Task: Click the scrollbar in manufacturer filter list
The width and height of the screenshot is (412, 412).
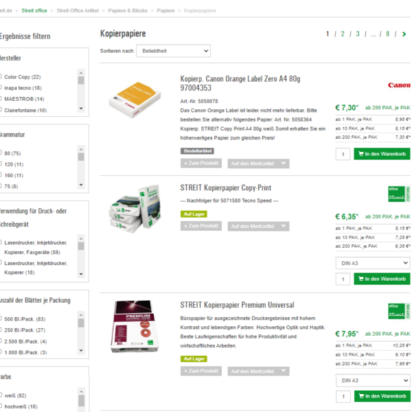Action: pyautogui.click(x=81, y=93)
